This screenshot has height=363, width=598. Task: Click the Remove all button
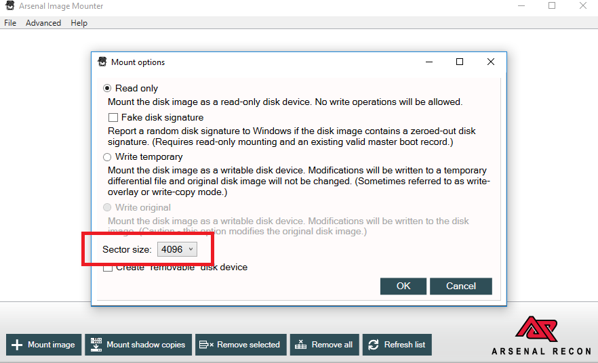325,345
